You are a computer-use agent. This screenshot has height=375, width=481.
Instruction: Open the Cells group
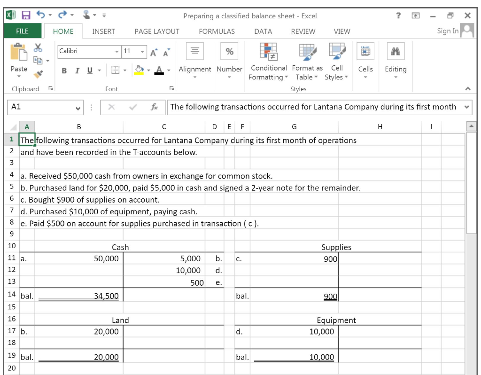[x=365, y=61]
